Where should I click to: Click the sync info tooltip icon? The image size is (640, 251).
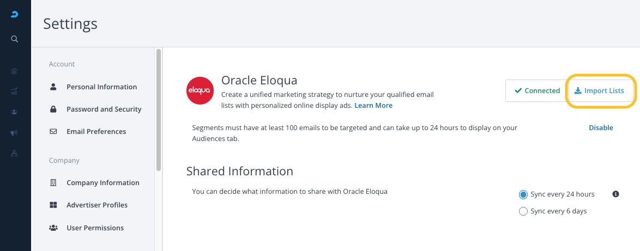(615, 194)
